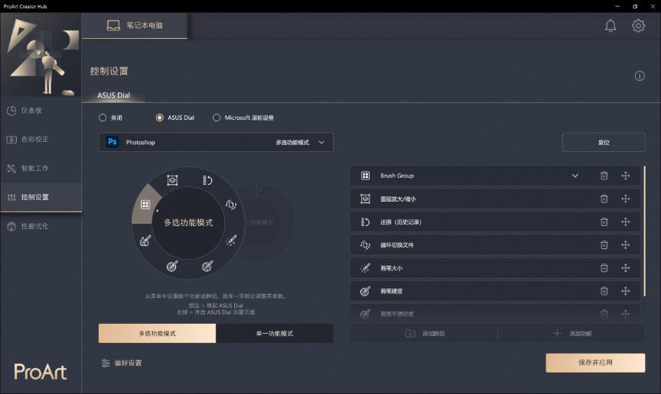Select layer zoom icon on dial wheel
The height and width of the screenshot is (394, 661).
[172, 180]
